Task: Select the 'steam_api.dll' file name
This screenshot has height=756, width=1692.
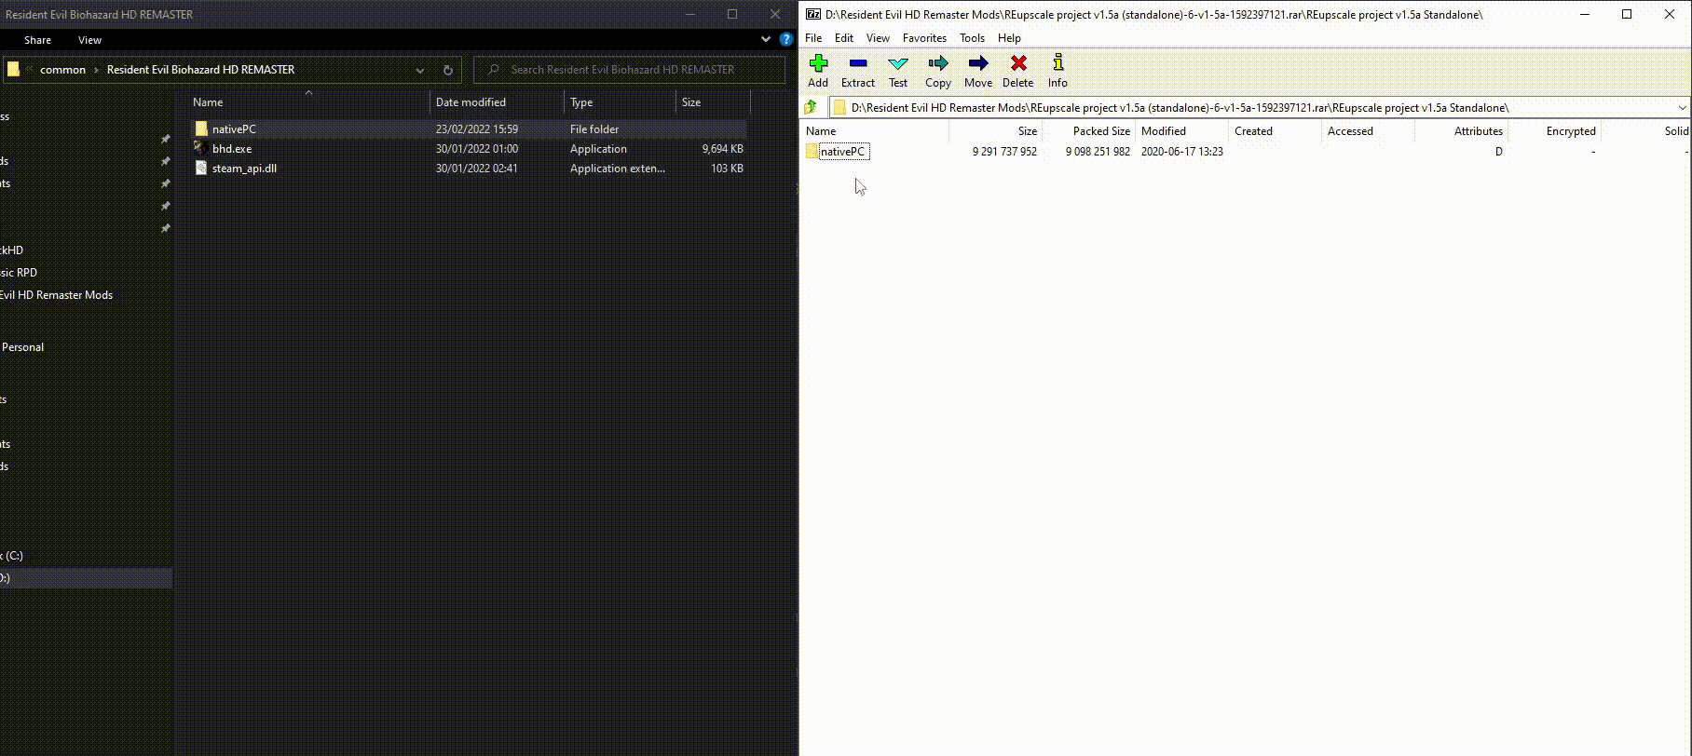Action: point(244,169)
